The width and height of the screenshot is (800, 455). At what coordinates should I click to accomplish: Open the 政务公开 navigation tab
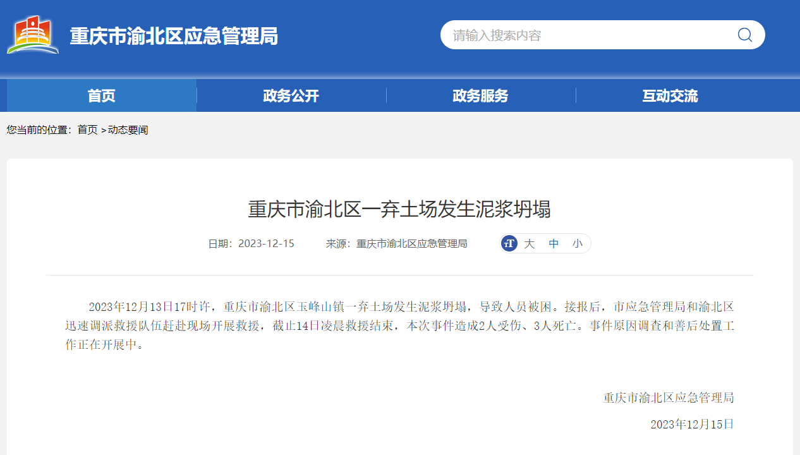(x=291, y=95)
